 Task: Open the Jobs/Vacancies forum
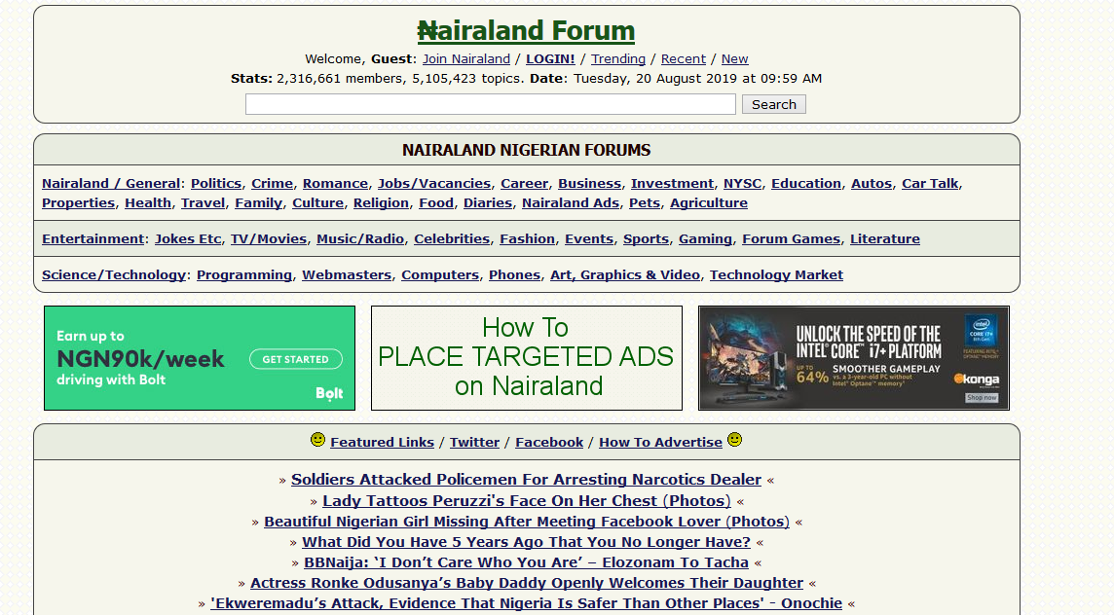(x=434, y=183)
